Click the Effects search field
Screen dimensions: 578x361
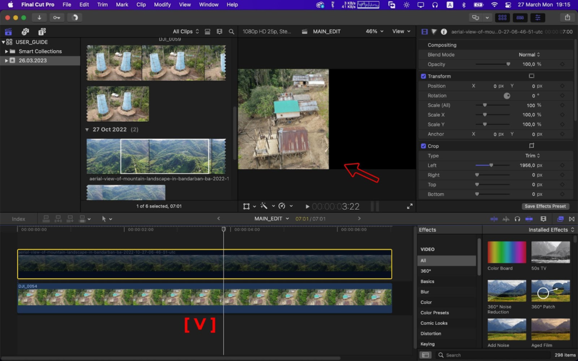(494, 355)
